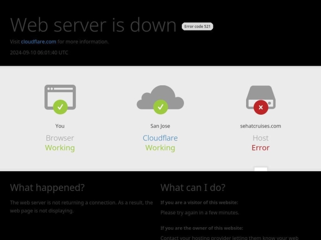This screenshot has height=240, width=321.
Task: Click the green Working text under Browser
Action: coord(60,148)
